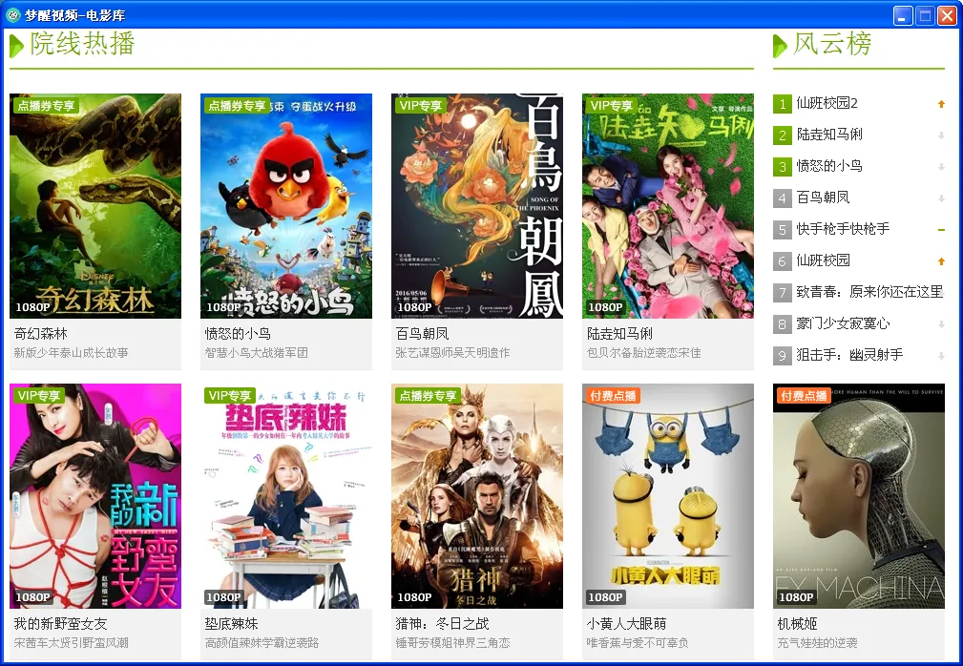
Task: Click the rank 1 number badge
Action: [783, 104]
